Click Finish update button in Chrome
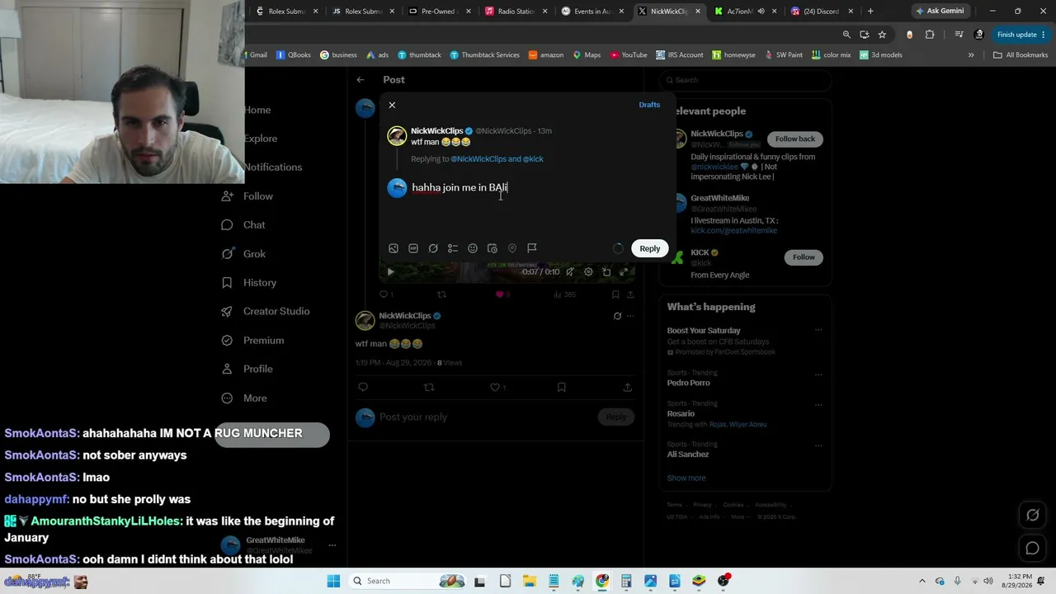The width and height of the screenshot is (1056, 594). [1021, 35]
